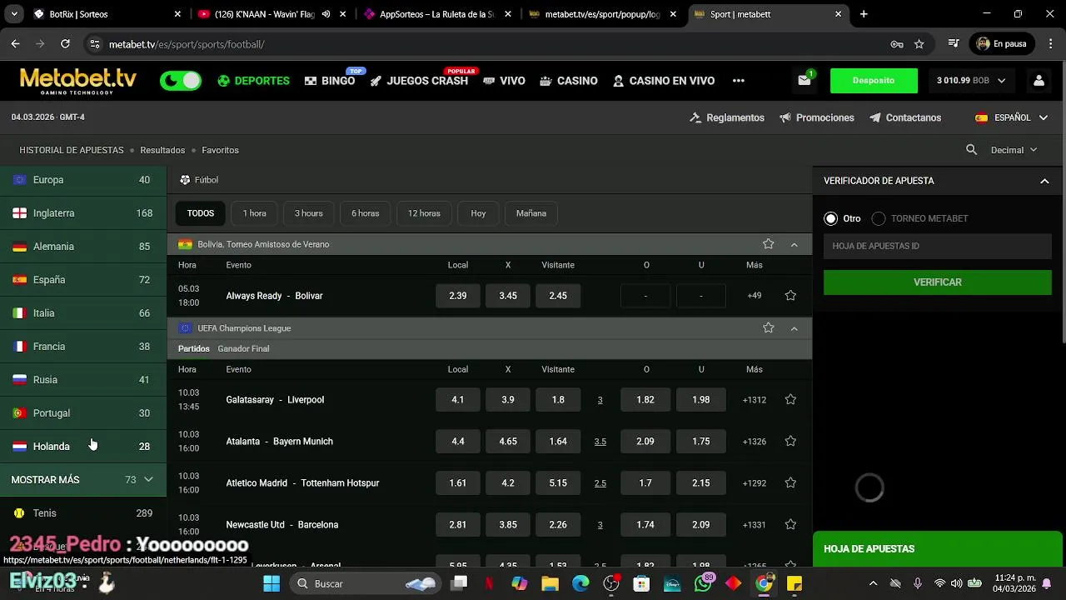Open the DEPORTES section
Viewport: 1066px width, 600px height.
[253, 81]
